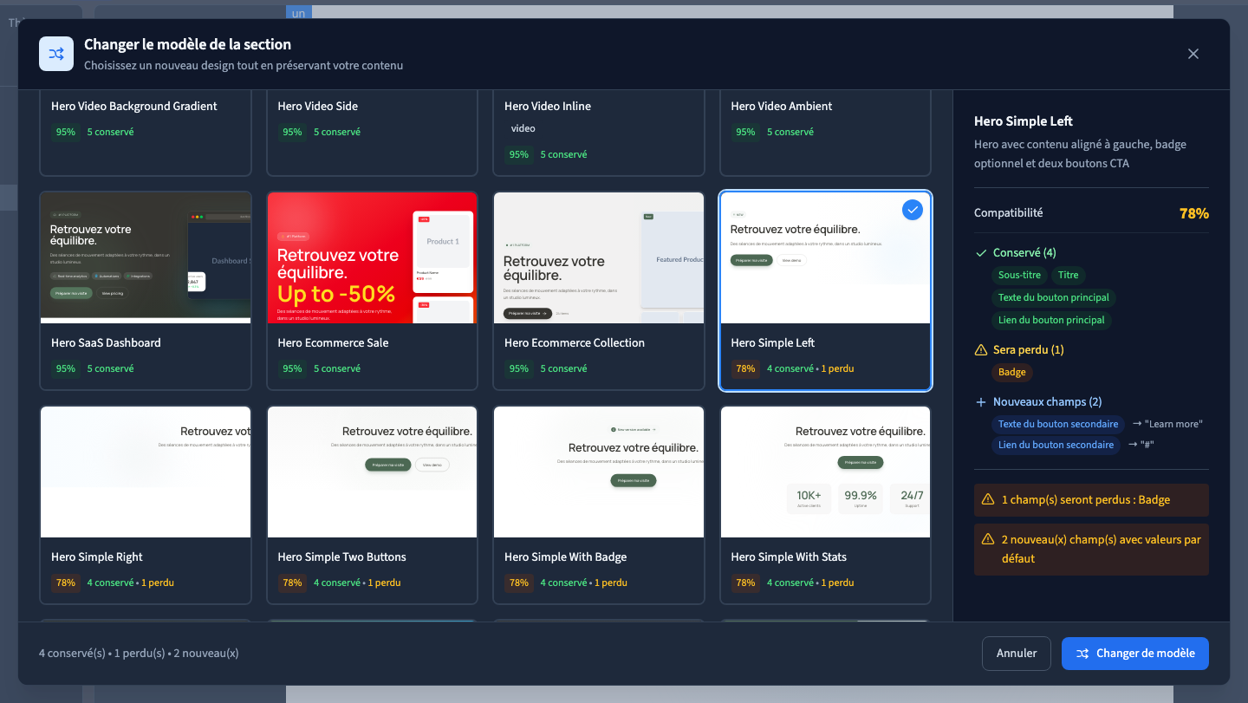Click the Sous-titre conserved field tag
Viewport: 1248px width, 703px height.
[x=1019, y=276]
